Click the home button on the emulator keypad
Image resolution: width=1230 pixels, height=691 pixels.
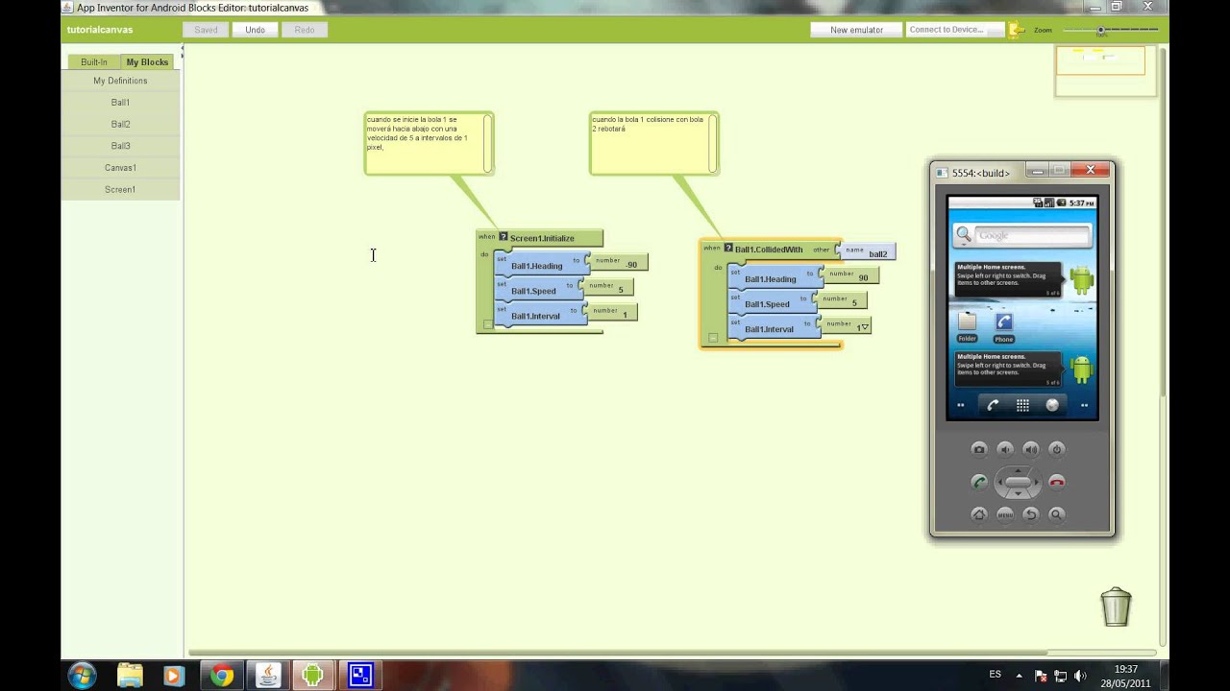coord(978,514)
